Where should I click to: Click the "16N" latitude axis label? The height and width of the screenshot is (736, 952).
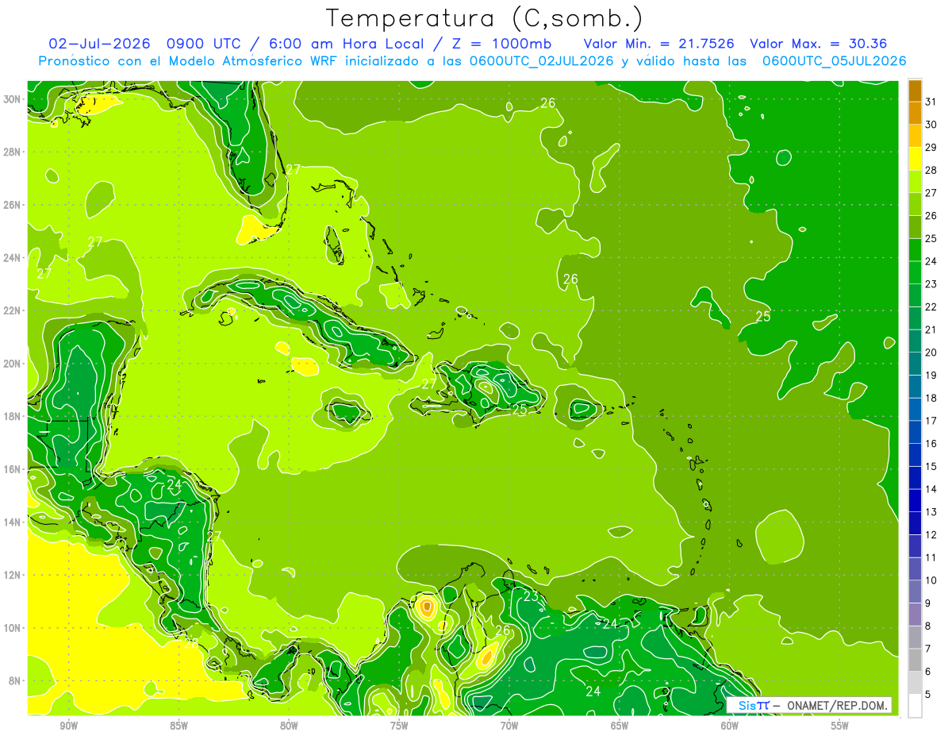point(13,469)
